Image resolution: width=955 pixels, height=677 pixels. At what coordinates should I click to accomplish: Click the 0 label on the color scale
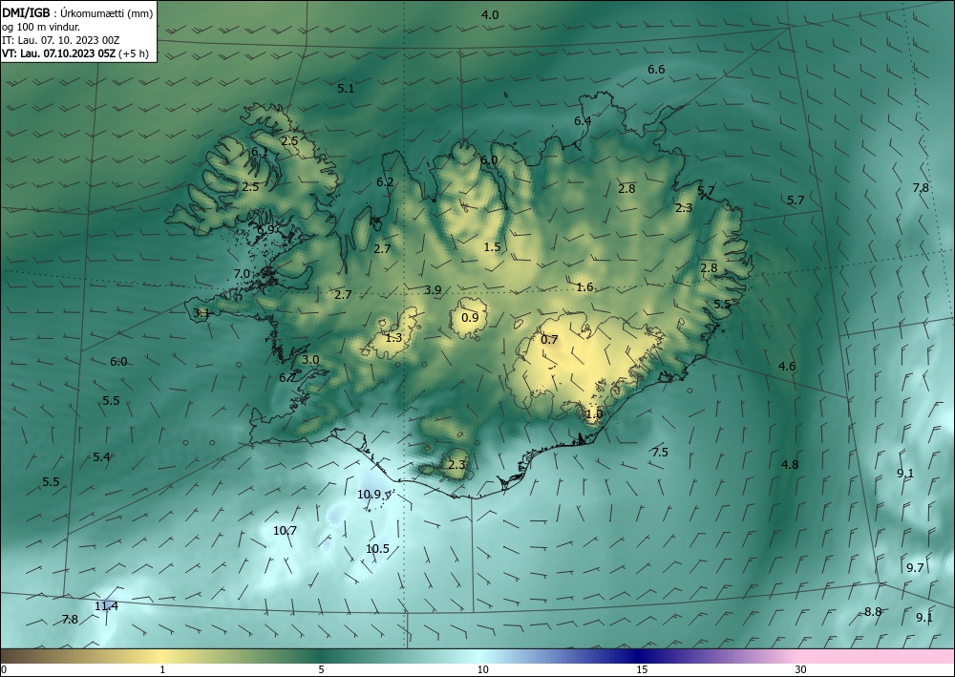point(4,669)
